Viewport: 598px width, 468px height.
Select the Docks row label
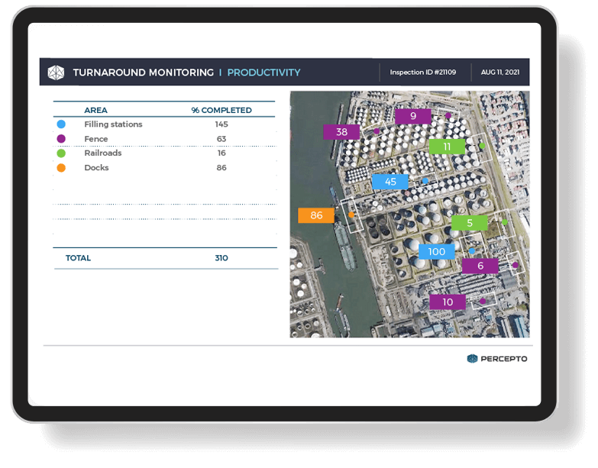96,168
